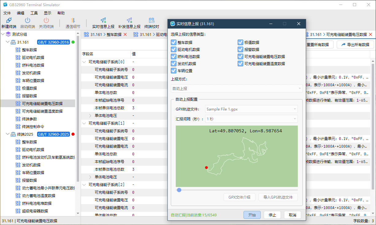This screenshot has width=376, height=225.
Task: Open 通信细节 from the toolbar
Action: click(73, 21)
